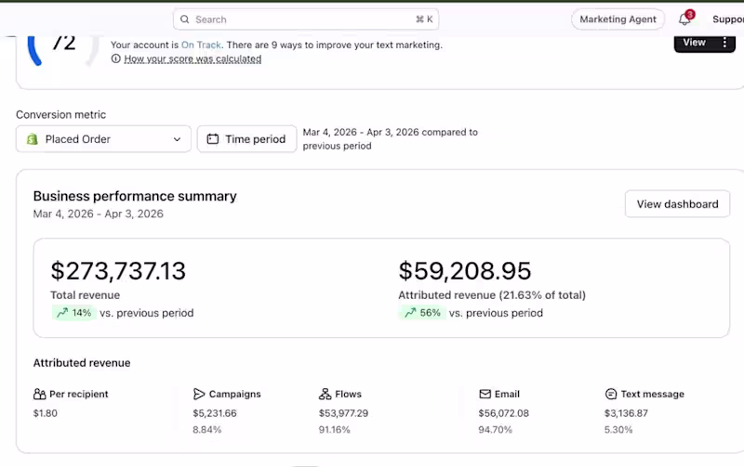
Task: Click the Campaigns amount $5,231.66
Action: coord(215,413)
